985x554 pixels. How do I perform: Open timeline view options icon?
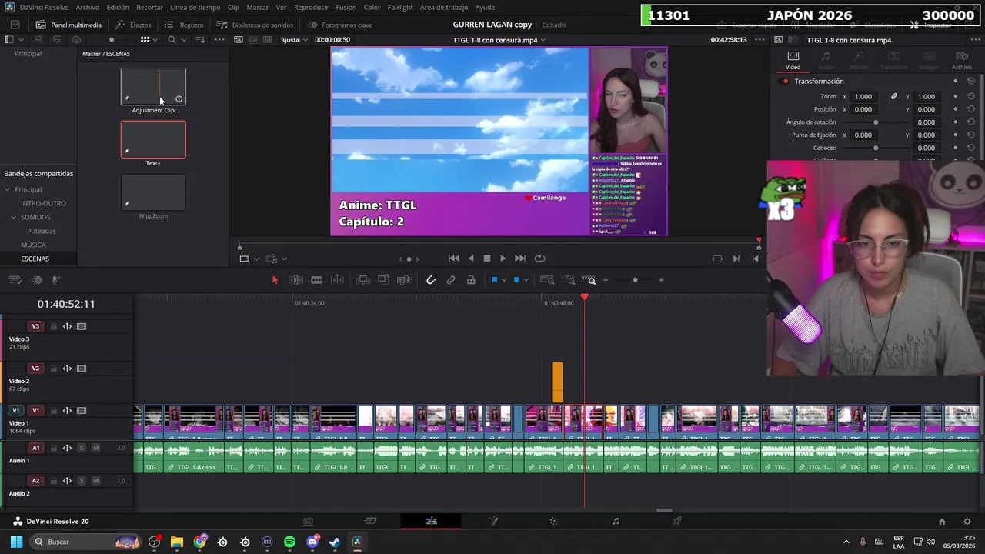(x=16, y=280)
